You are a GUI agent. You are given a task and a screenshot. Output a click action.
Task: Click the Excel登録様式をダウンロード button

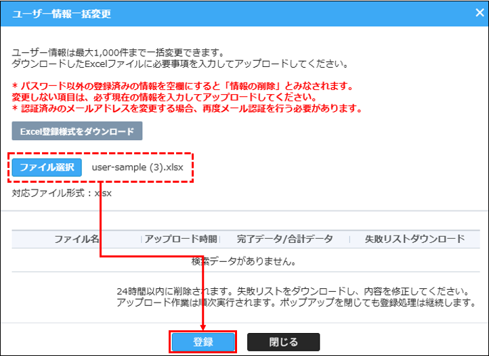point(77,131)
